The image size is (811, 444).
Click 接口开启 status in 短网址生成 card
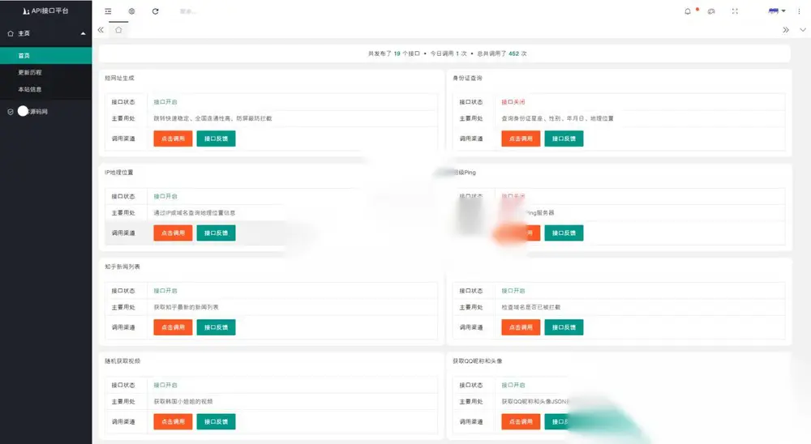(x=165, y=102)
